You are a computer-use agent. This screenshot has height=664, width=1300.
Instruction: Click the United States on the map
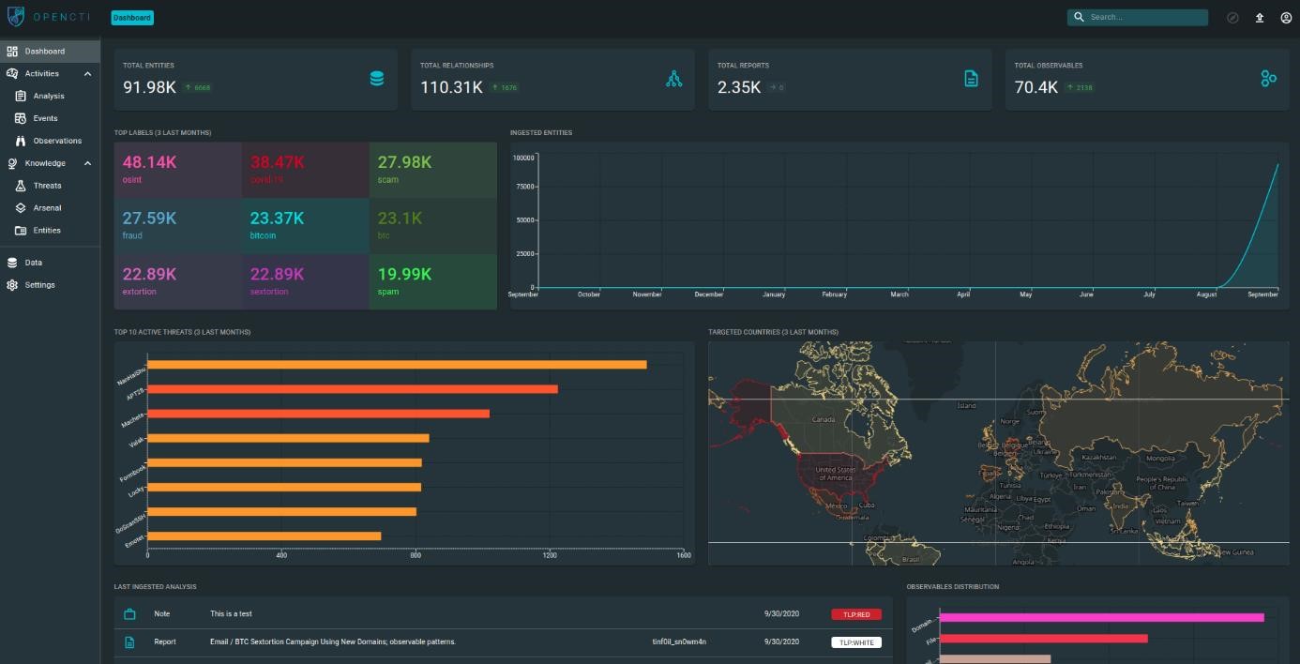[835, 474]
